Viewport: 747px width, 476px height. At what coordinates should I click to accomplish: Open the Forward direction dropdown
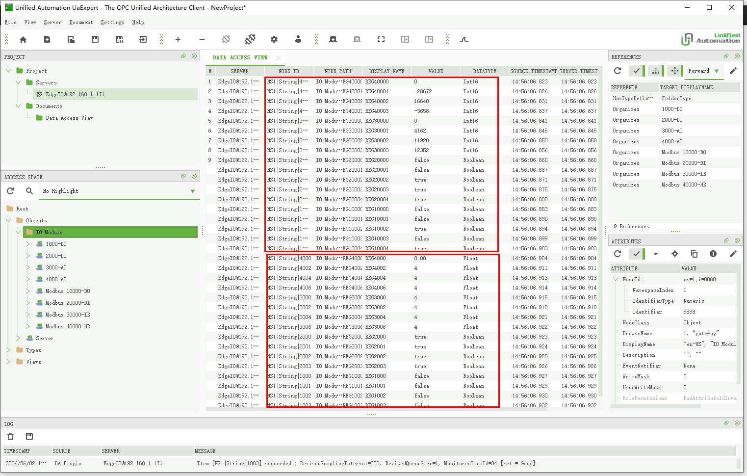[x=703, y=71]
